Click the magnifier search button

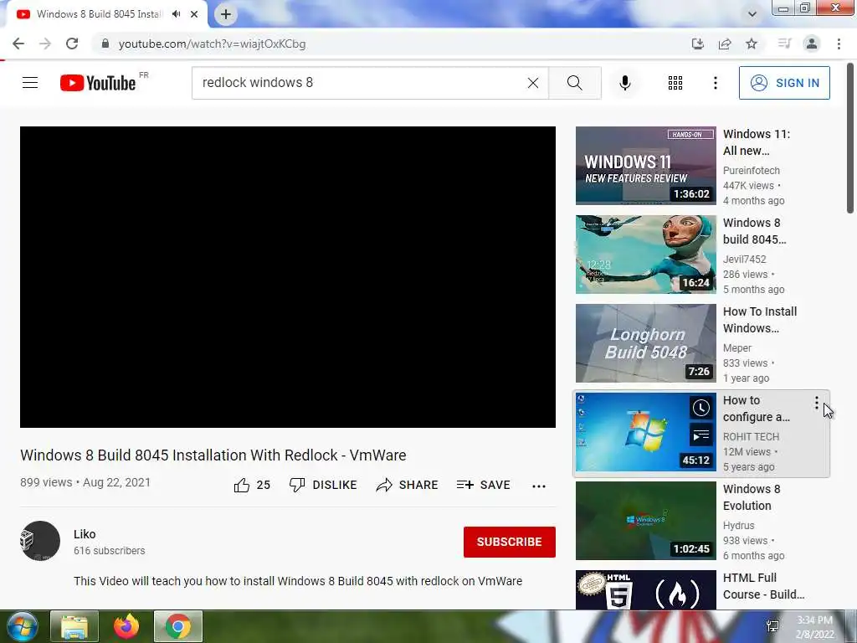[x=574, y=83]
